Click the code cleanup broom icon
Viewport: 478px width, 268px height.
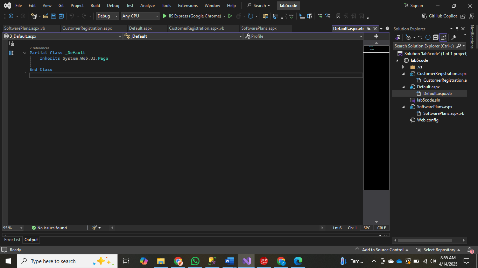coord(94,228)
